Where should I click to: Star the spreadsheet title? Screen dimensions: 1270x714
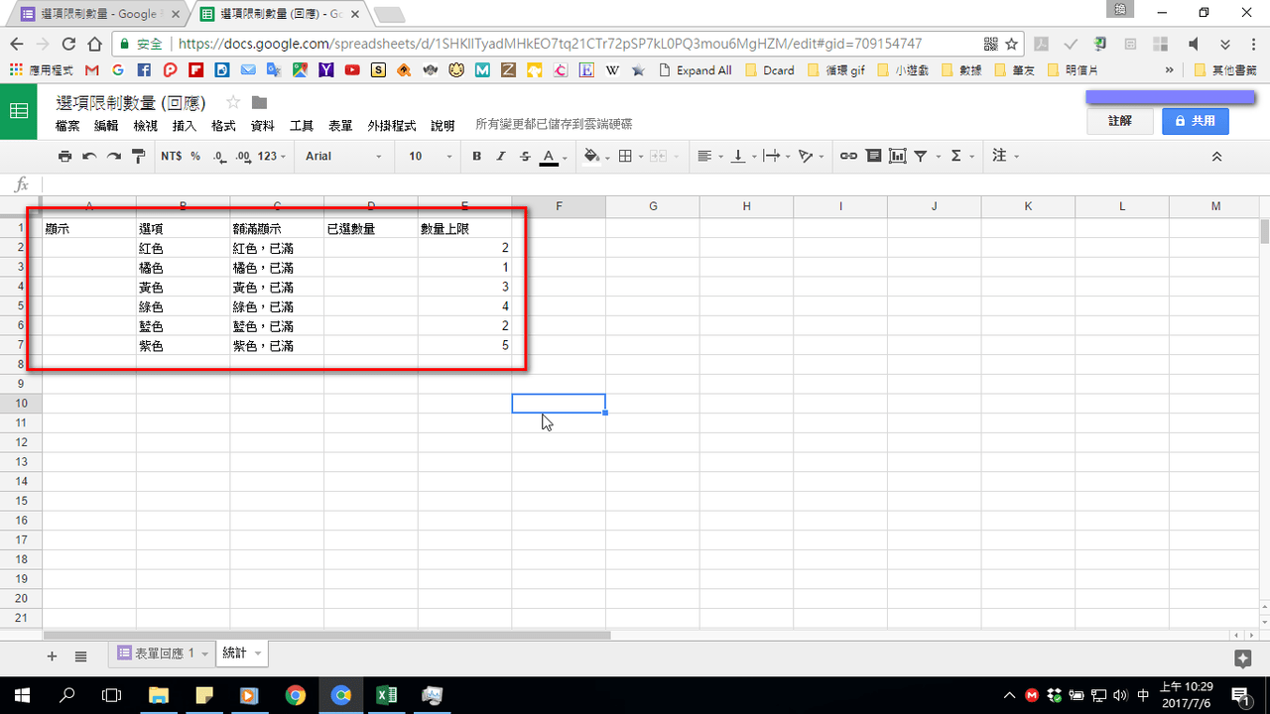[x=233, y=102]
